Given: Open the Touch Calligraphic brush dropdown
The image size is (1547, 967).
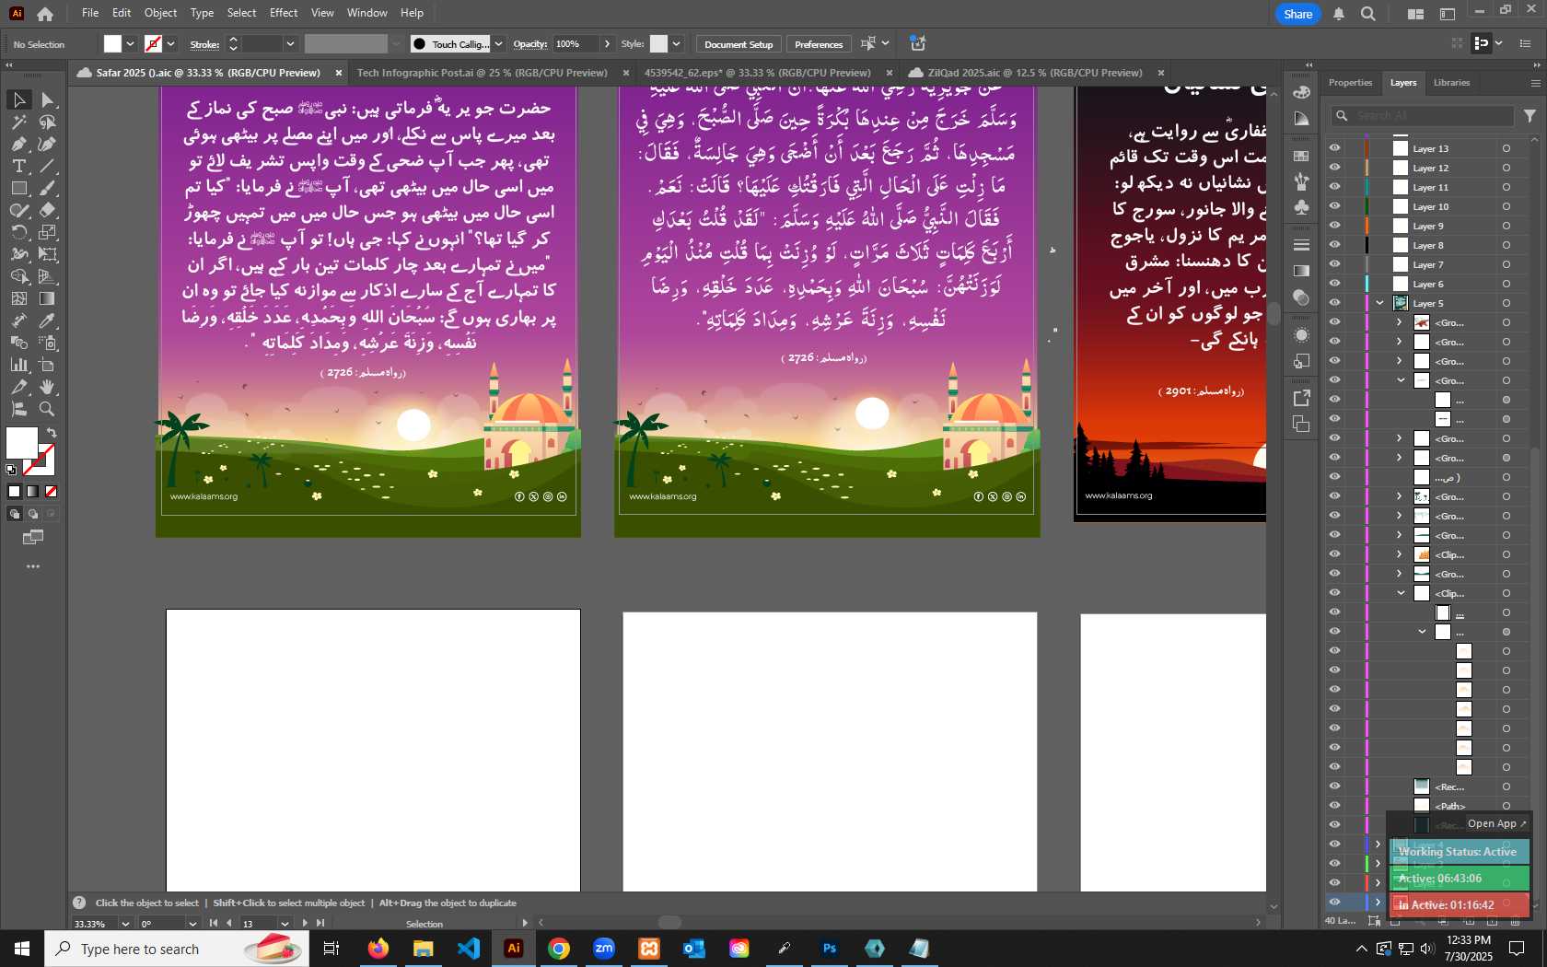Looking at the screenshot, I should pyautogui.click(x=498, y=44).
